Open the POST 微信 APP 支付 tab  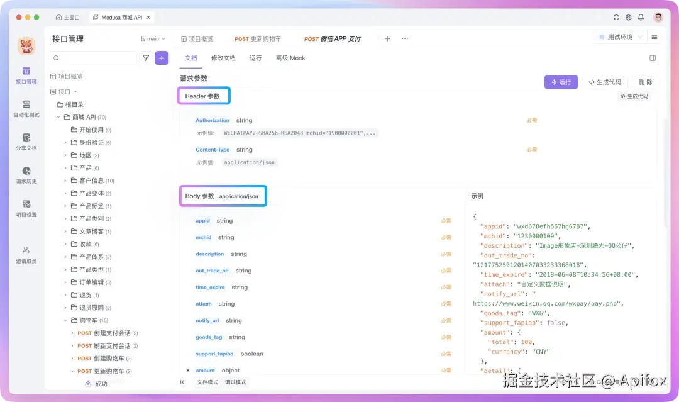coord(333,39)
